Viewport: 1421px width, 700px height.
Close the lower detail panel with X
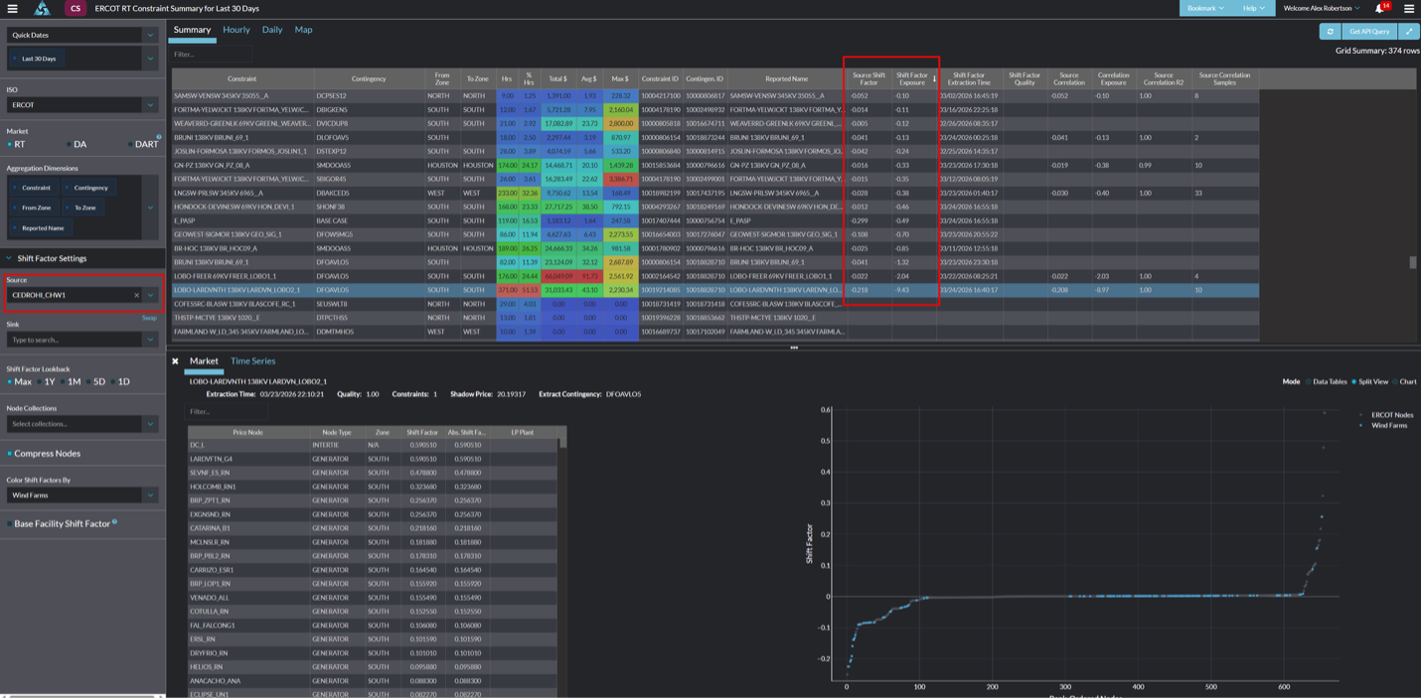176,361
